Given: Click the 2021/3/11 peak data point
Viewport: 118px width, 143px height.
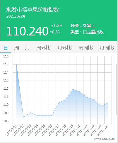Looking at the screenshot, I should point(16,64).
